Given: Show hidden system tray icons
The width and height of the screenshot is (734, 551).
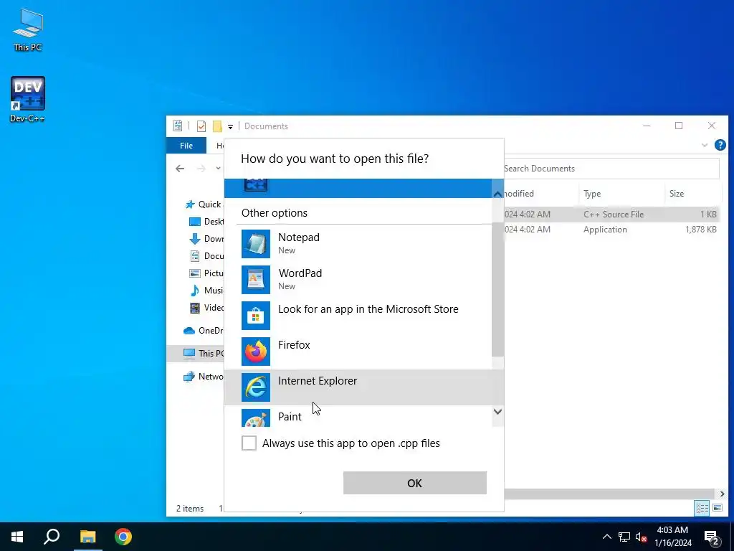Looking at the screenshot, I should pos(606,537).
